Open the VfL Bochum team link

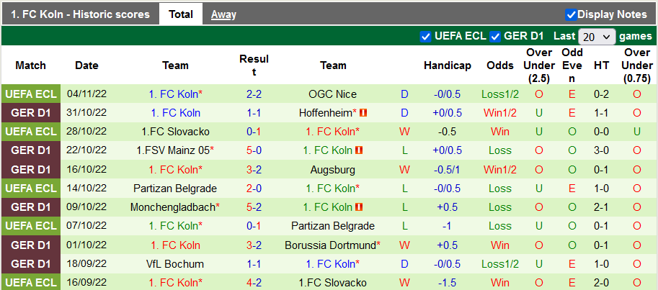(175, 264)
